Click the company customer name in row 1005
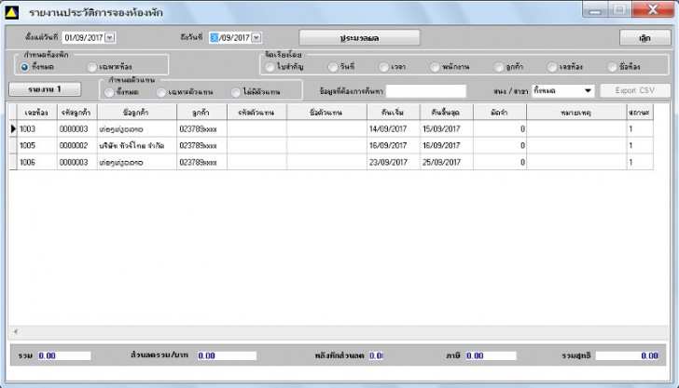The image size is (679, 388). click(137, 145)
